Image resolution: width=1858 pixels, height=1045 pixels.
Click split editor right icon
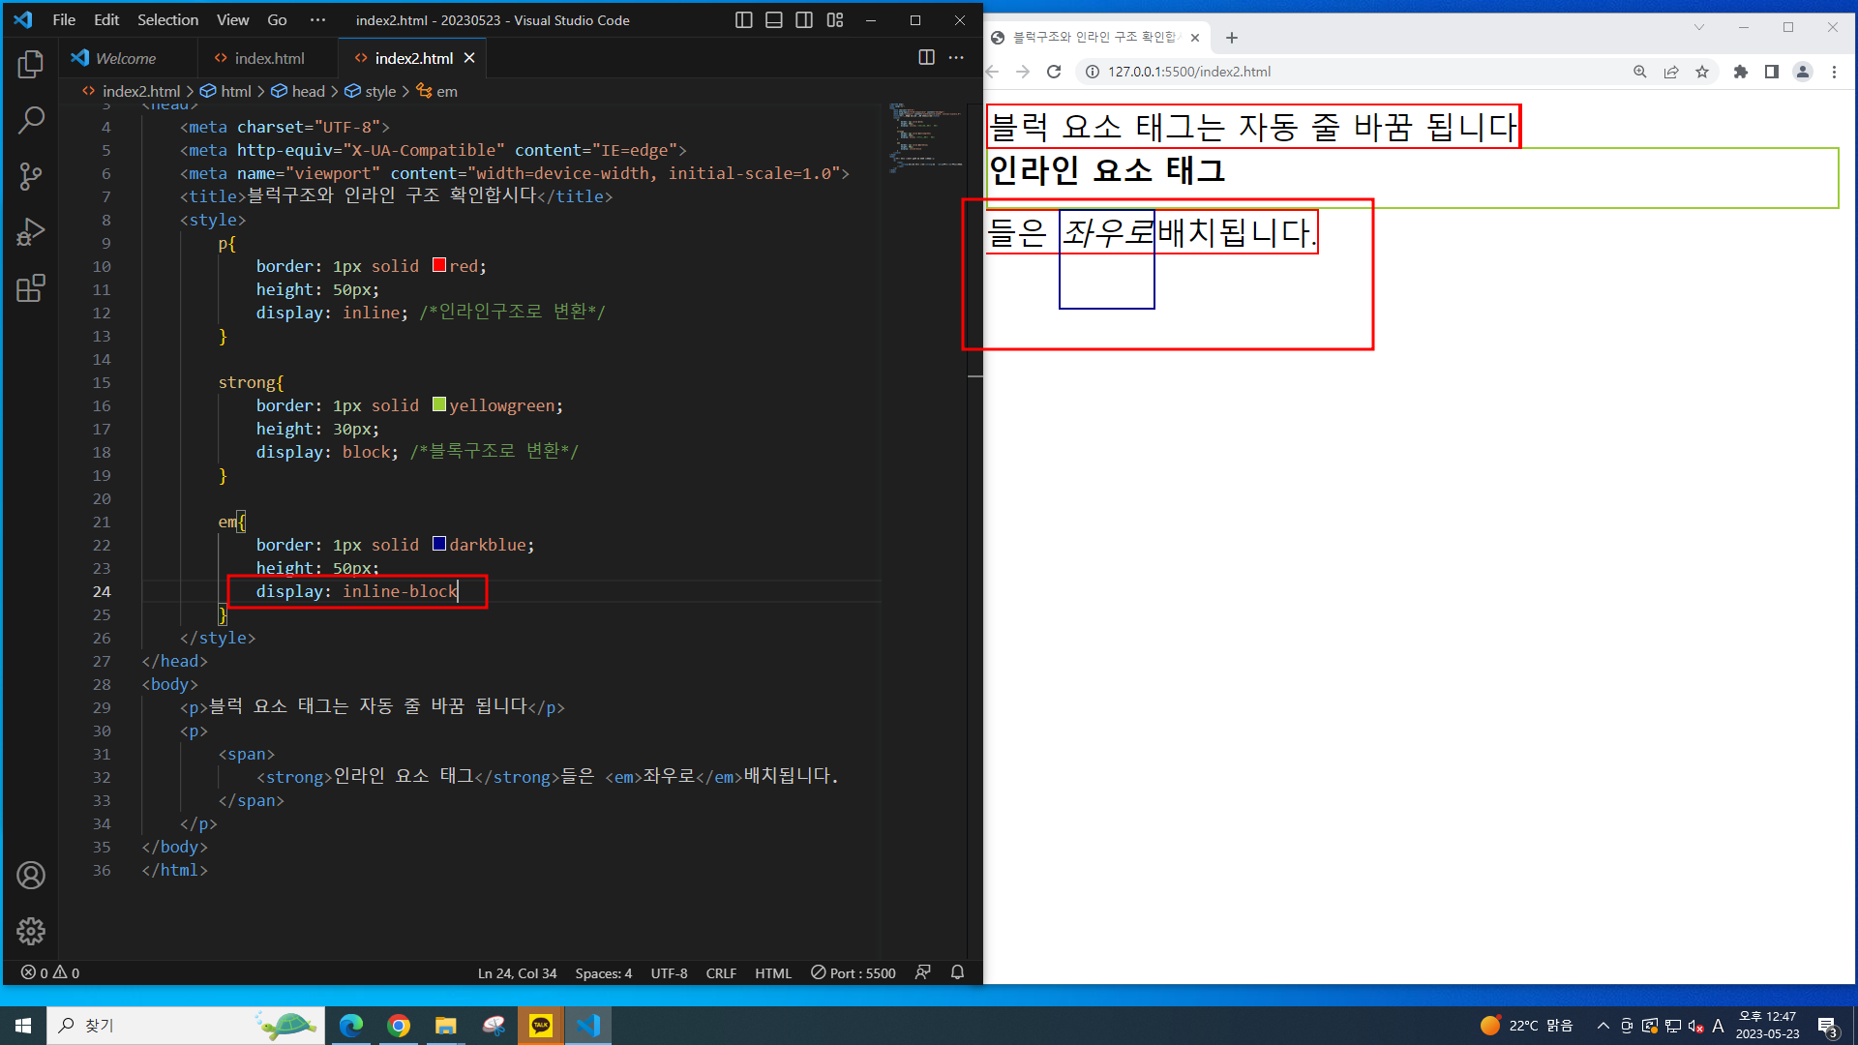pyautogui.click(x=926, y=58)
